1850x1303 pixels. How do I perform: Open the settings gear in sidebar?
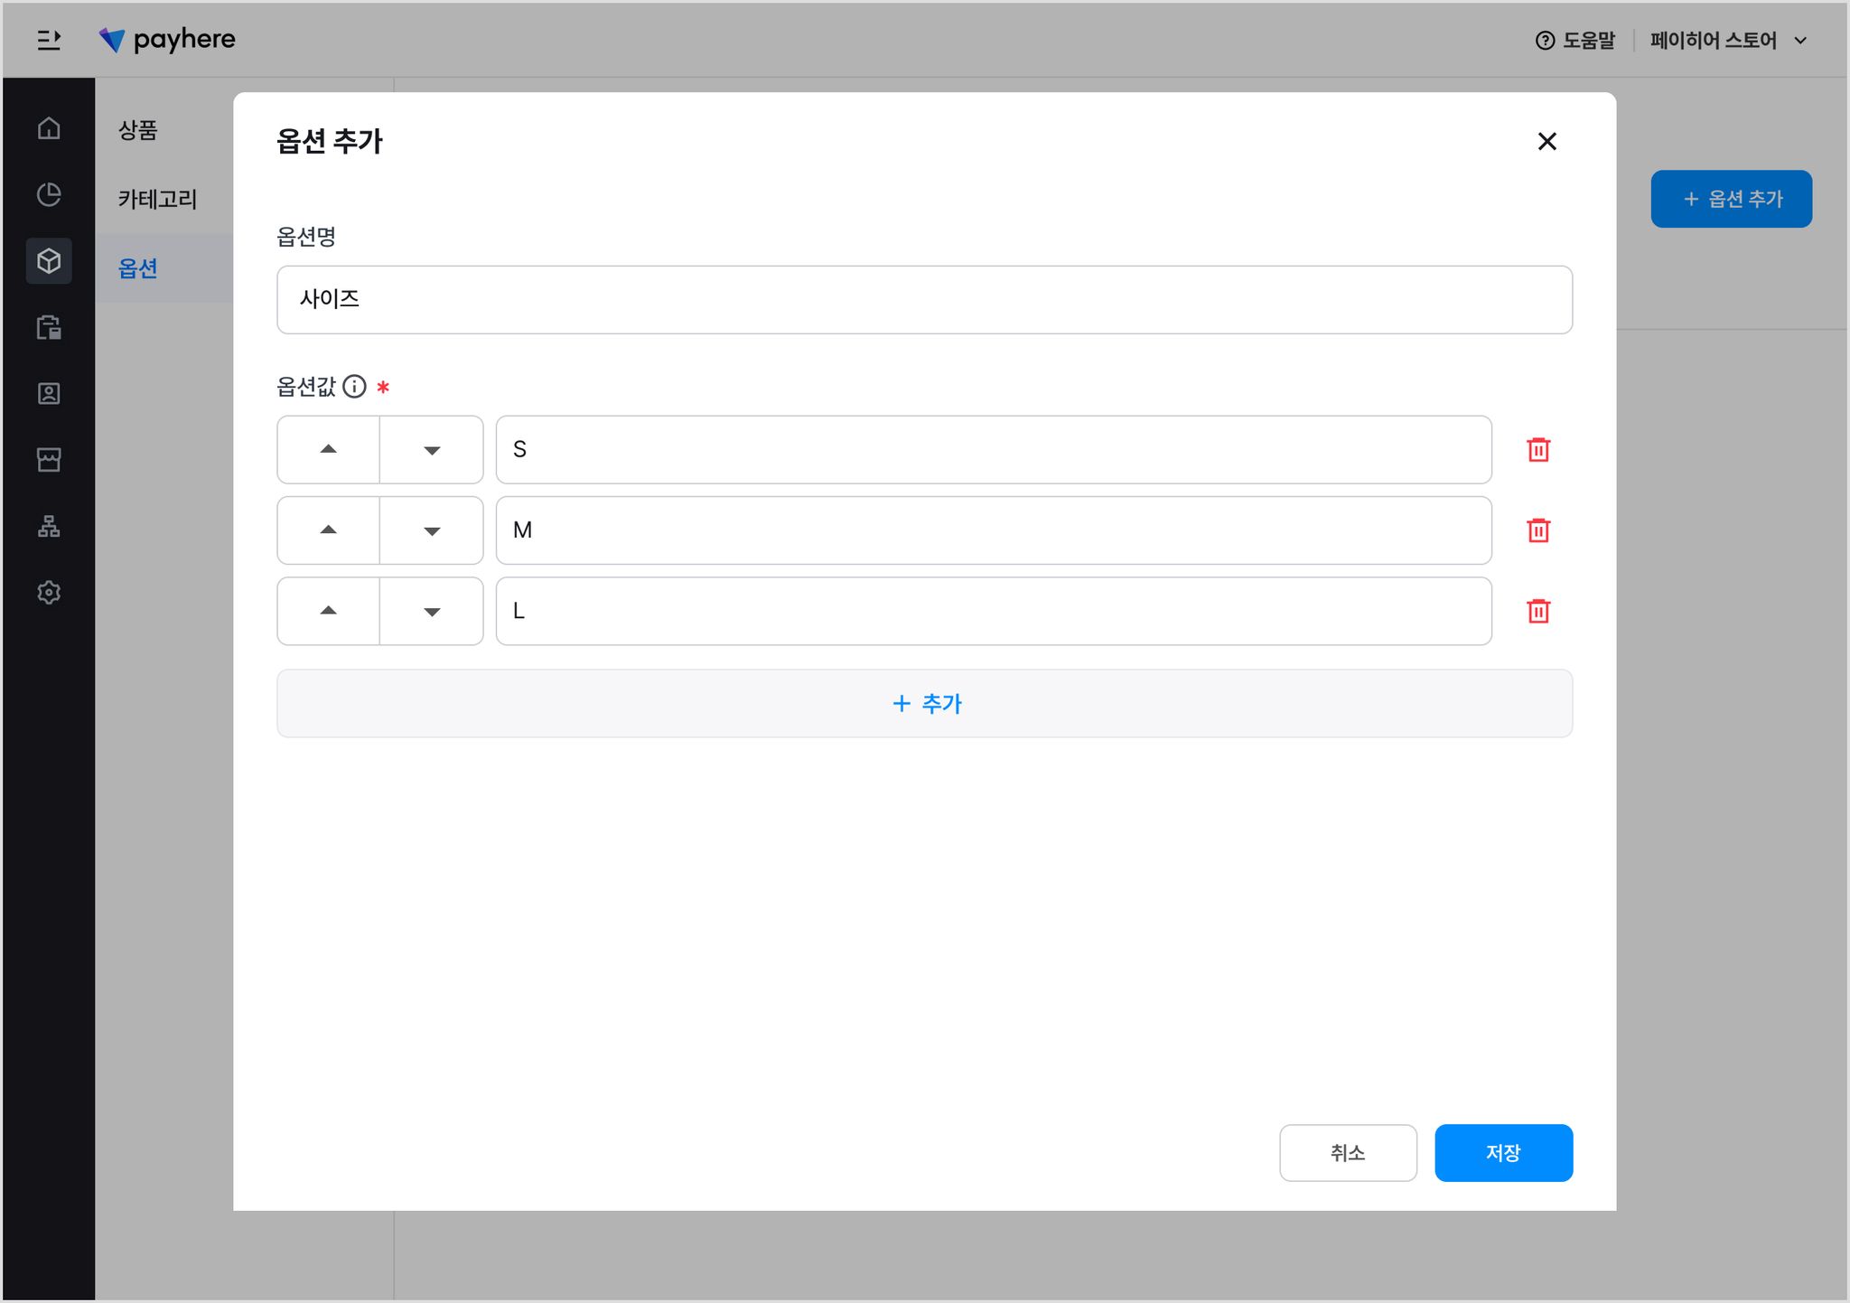(x=49, y=593)
